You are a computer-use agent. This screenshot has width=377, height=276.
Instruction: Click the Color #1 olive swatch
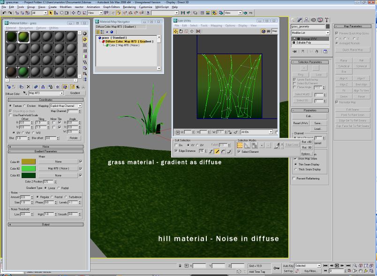(29, 162)
